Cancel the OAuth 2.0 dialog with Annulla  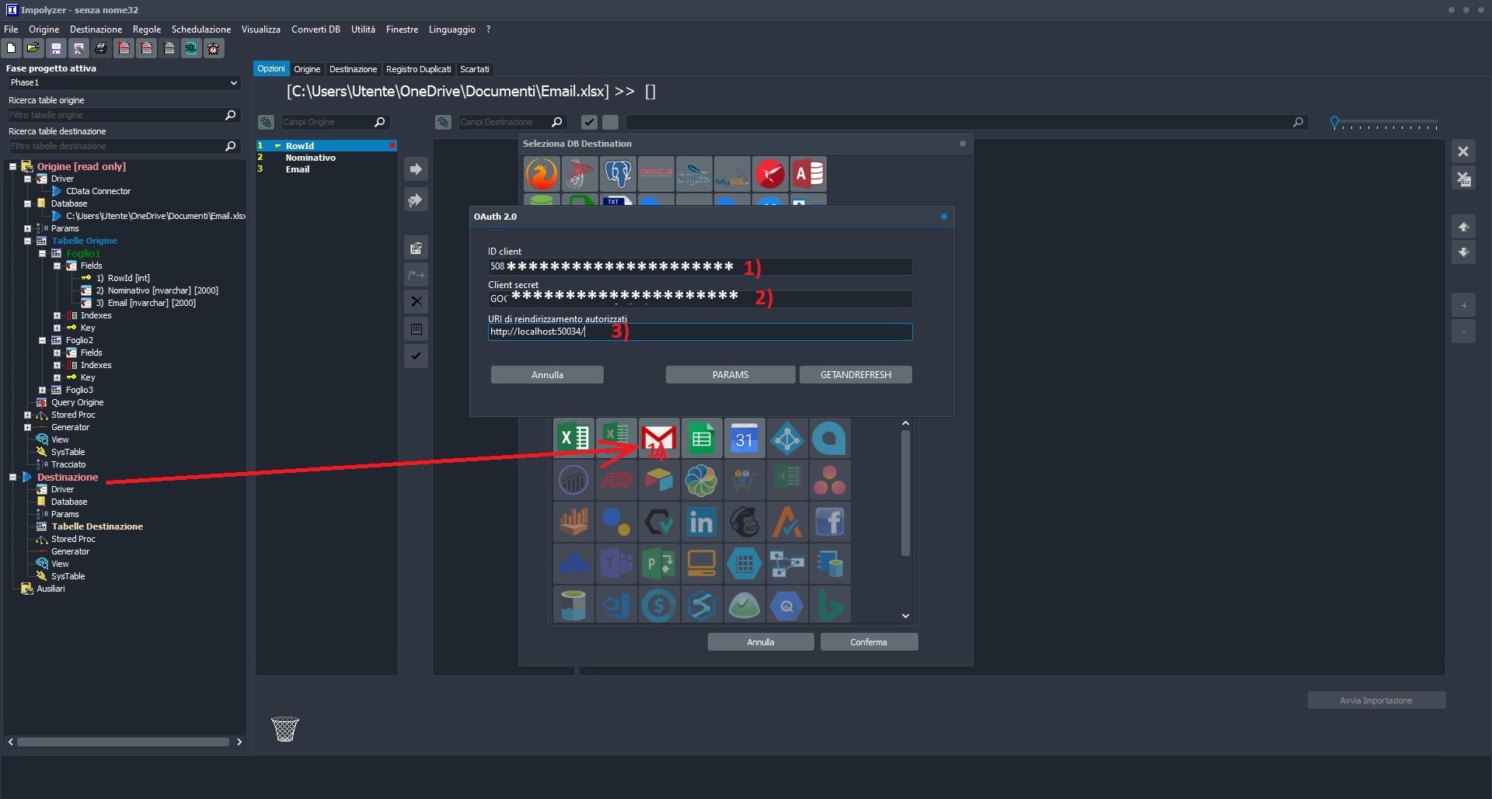[x=547, y=375]
